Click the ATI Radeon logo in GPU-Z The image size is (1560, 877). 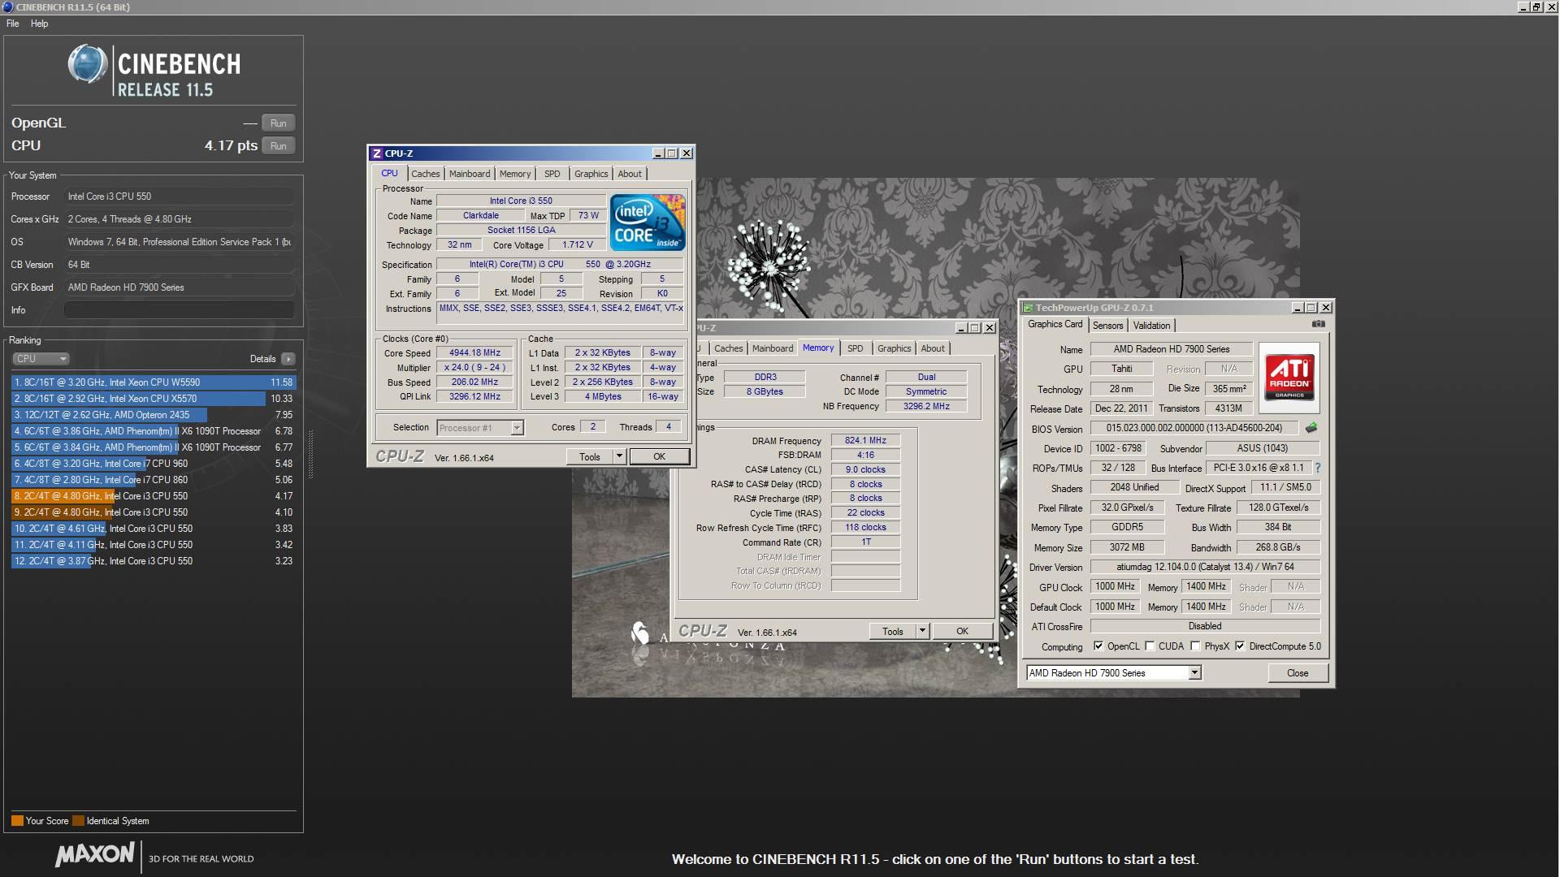coord(1289,378)
